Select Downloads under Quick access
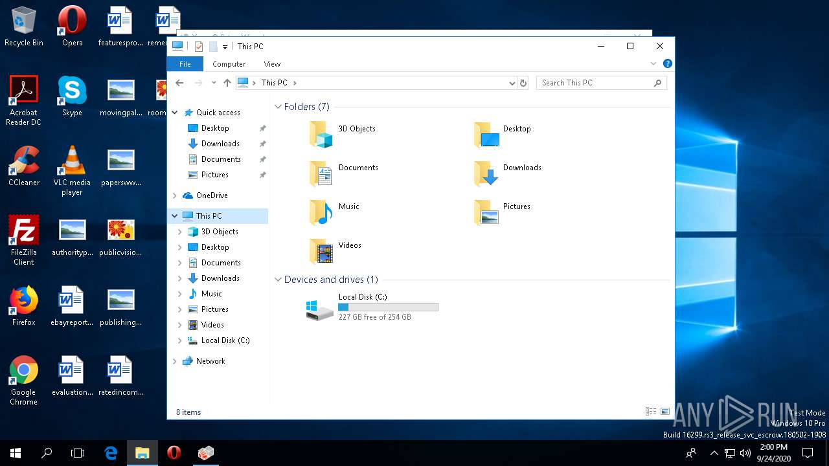 220,144
